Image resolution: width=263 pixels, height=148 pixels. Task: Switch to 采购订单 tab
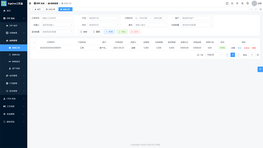click(x=51, y=9)
